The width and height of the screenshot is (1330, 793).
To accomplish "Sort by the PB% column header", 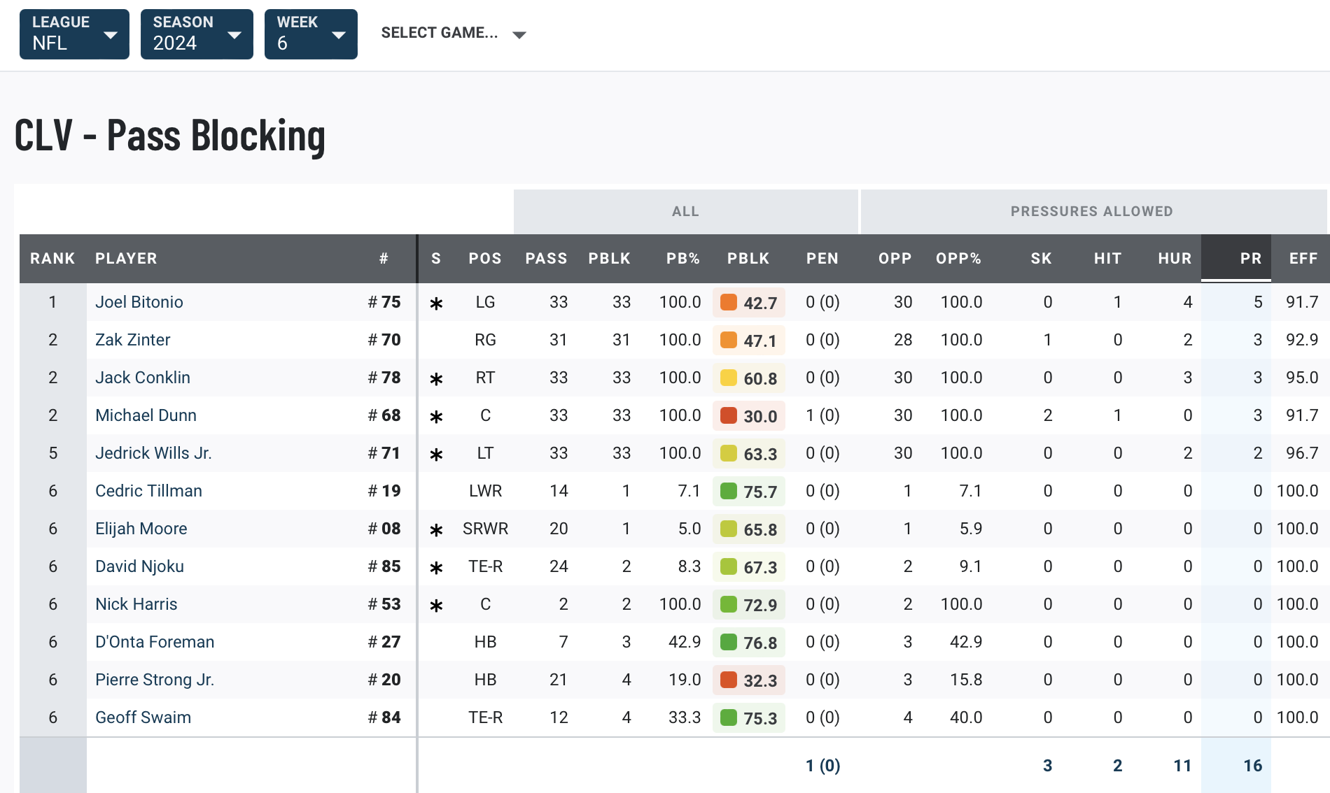I will click(682, 259).
